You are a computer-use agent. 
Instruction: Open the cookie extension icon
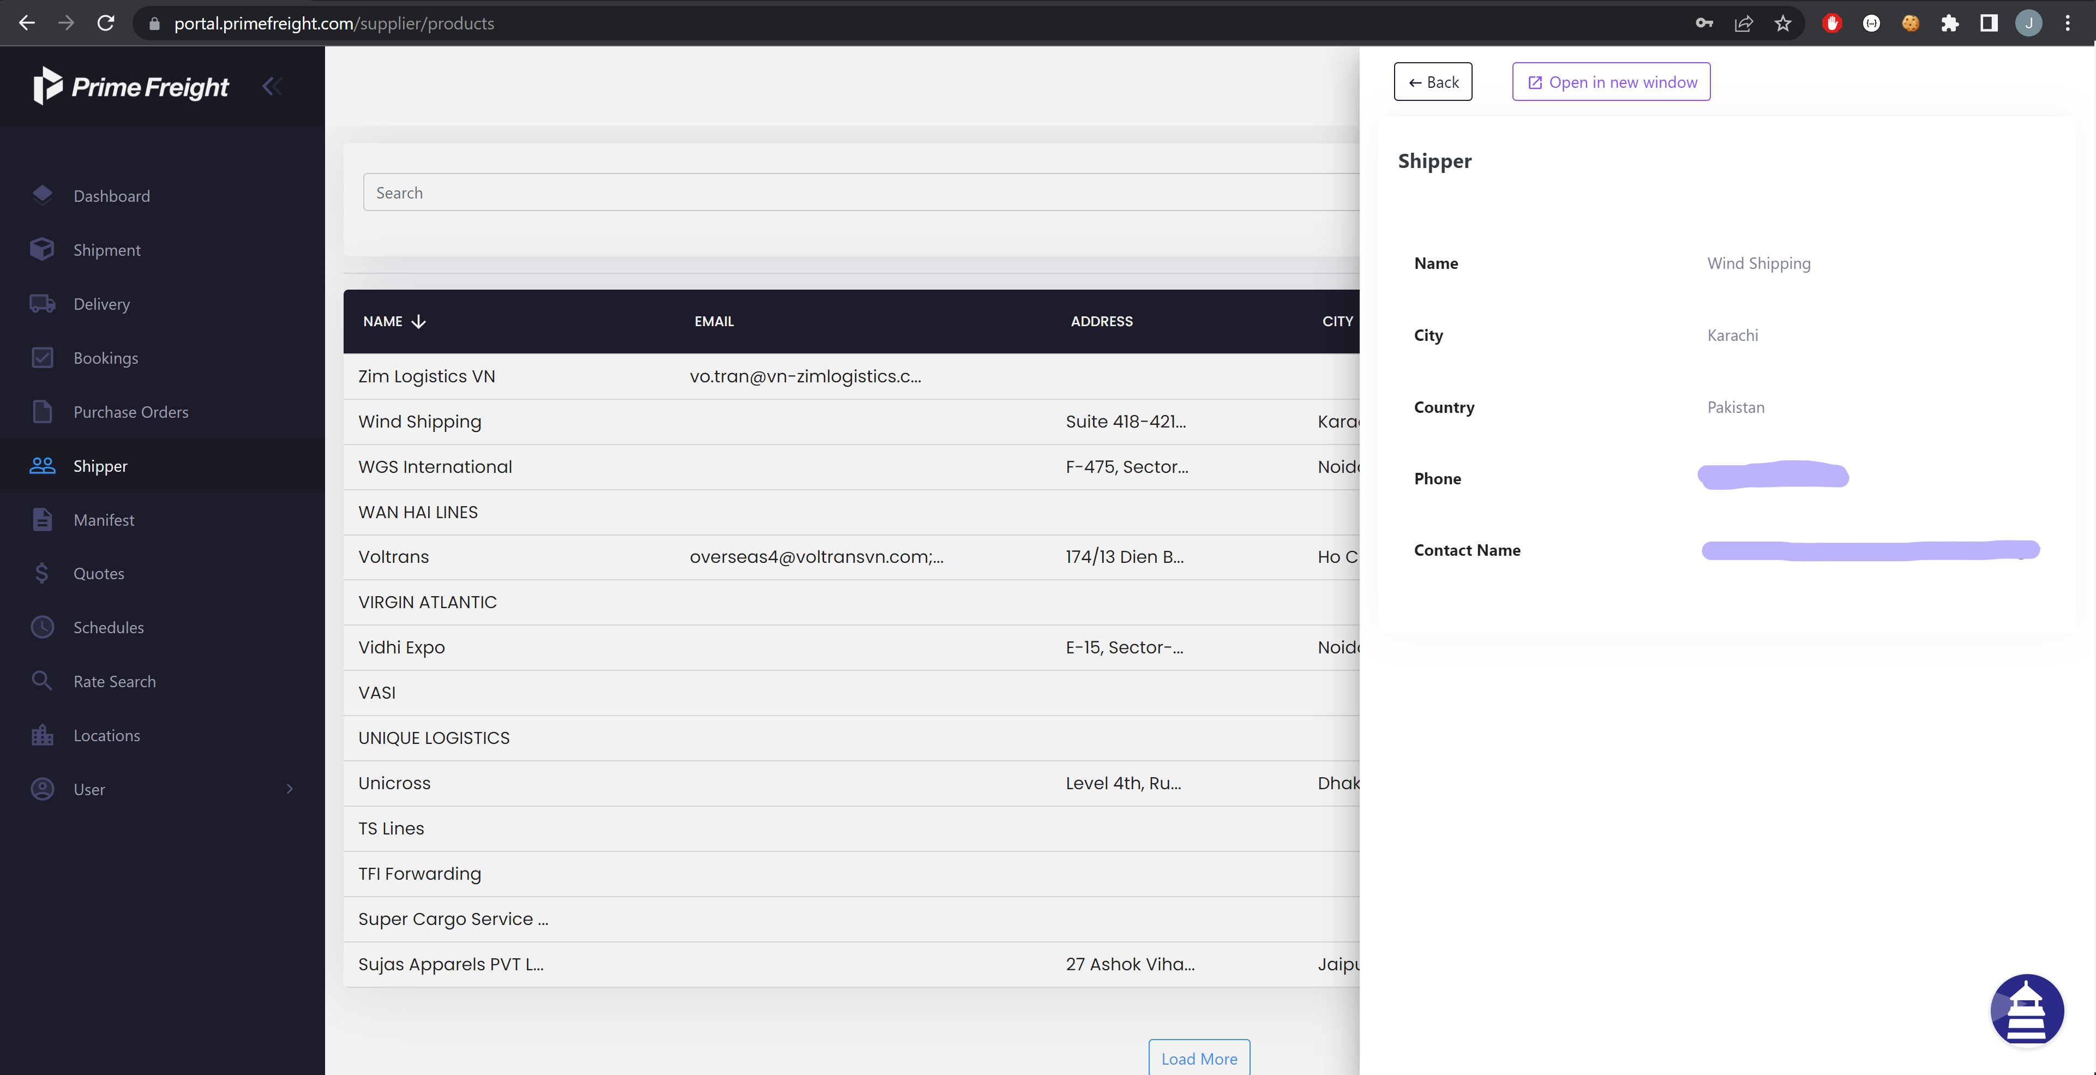point(1911,23)
